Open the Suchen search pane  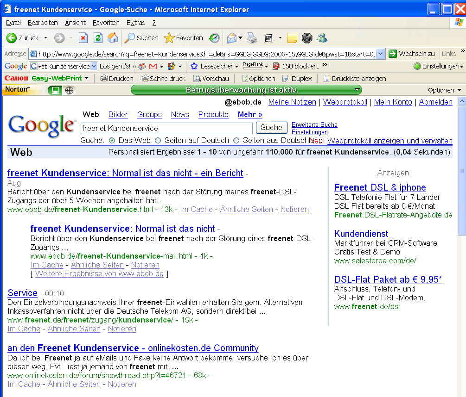[x=141, y=38]
